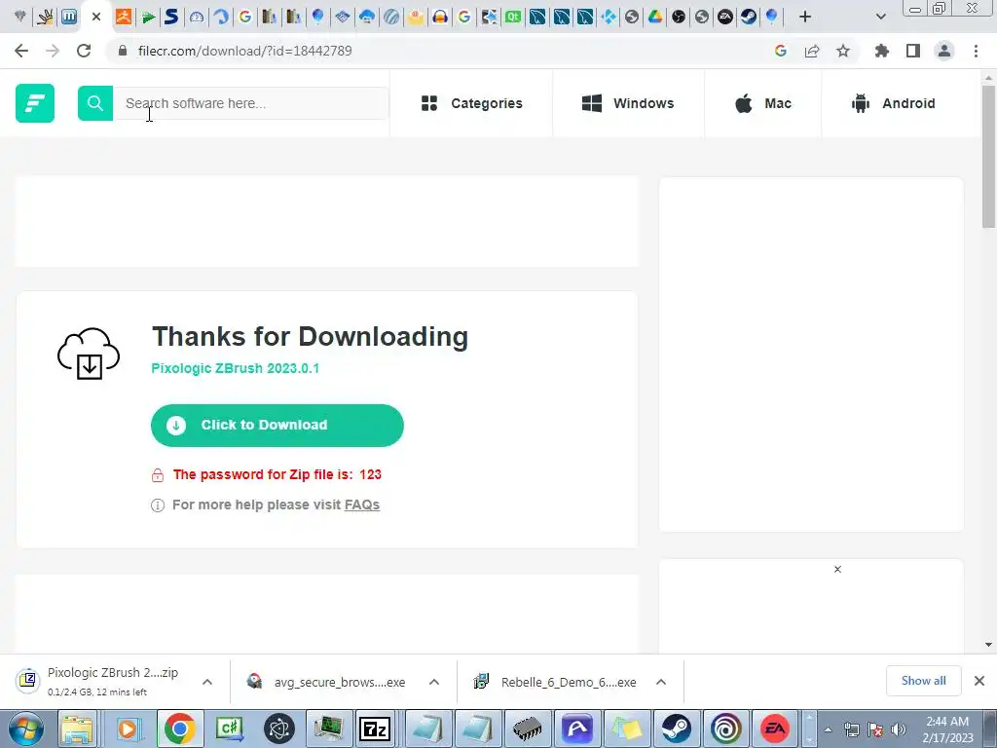Click the Google icon in address bar
Viewport: 997px width, 748px height.
781,51
